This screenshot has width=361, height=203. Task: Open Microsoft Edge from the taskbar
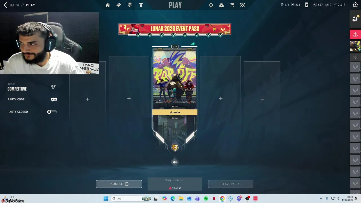pyautogui.click(x=173, y=198)
